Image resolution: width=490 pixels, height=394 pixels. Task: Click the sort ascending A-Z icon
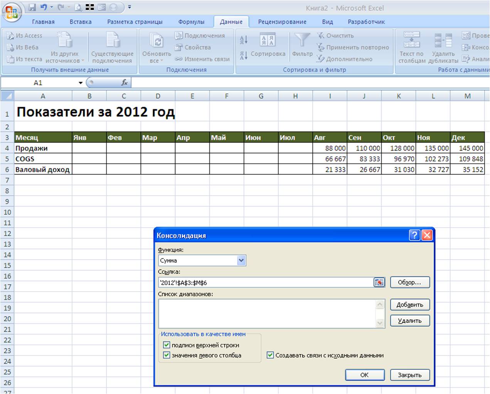click(x=244, y=40)
